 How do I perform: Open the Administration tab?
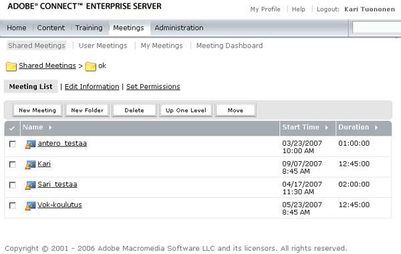179,28
